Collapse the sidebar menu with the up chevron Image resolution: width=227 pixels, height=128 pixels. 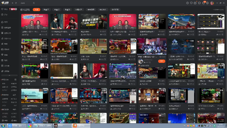(x=9, y=75)
